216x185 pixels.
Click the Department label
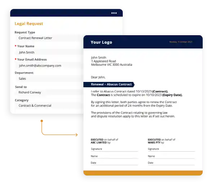click(x=24, y=73)
